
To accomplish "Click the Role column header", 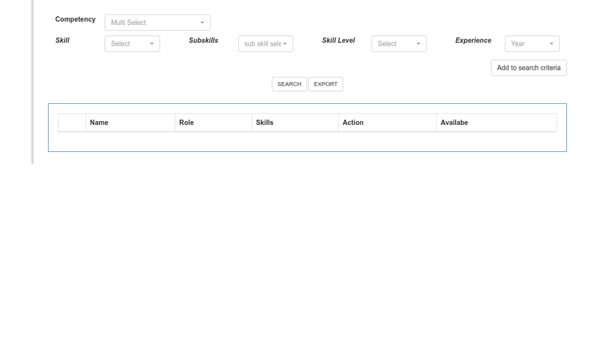I will point(186,122).
